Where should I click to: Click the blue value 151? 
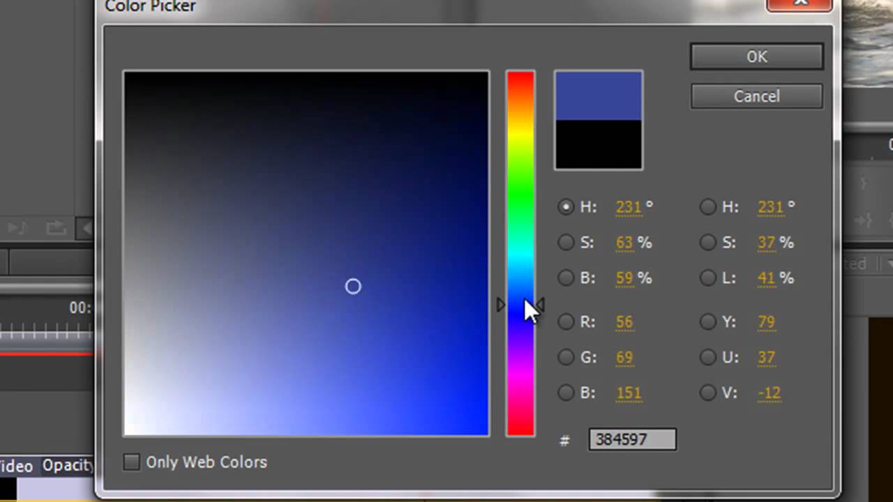pyautogui.click(x=629, y=393)
